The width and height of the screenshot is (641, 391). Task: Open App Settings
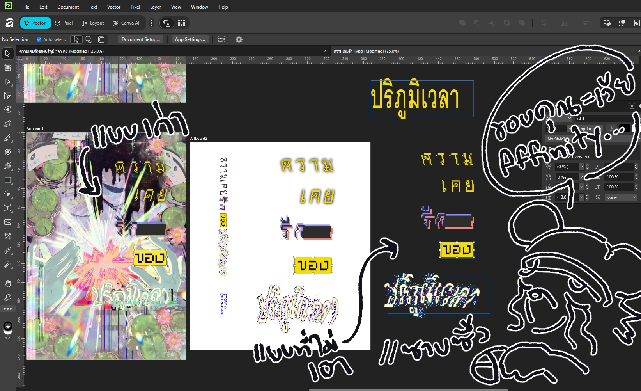189,39
